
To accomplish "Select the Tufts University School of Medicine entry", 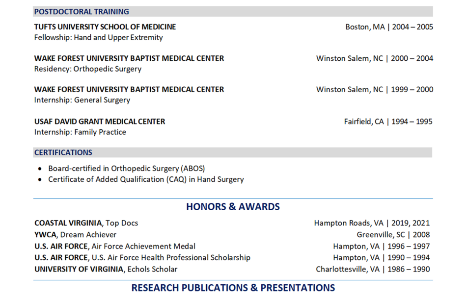I will (x=105, y=27).
